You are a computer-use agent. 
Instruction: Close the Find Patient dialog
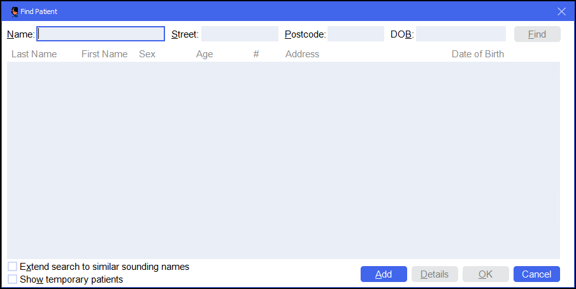(561, 11)
